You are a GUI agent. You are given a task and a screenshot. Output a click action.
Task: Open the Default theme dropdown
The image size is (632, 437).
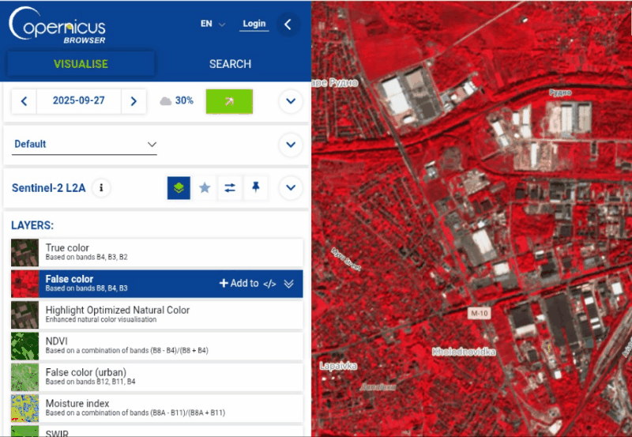tap(85, 145)
